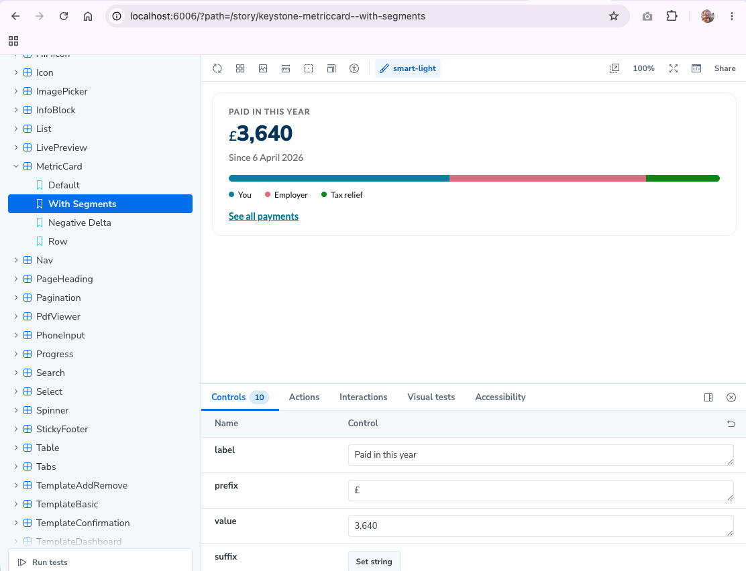Toggle the measure tool
Screen dimensions: 746x571
(x=286, y=68)
